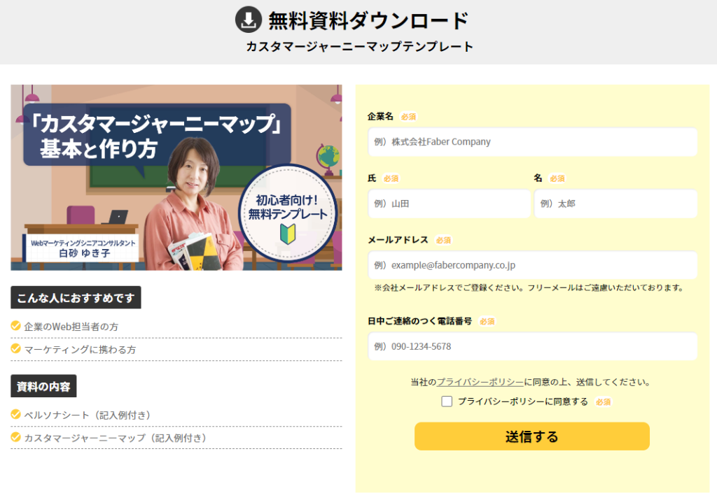Screen dimensions: 717x498
Task: Click the checkmark beside the カスタマージャーニーマップ list item
Action: 16,437
